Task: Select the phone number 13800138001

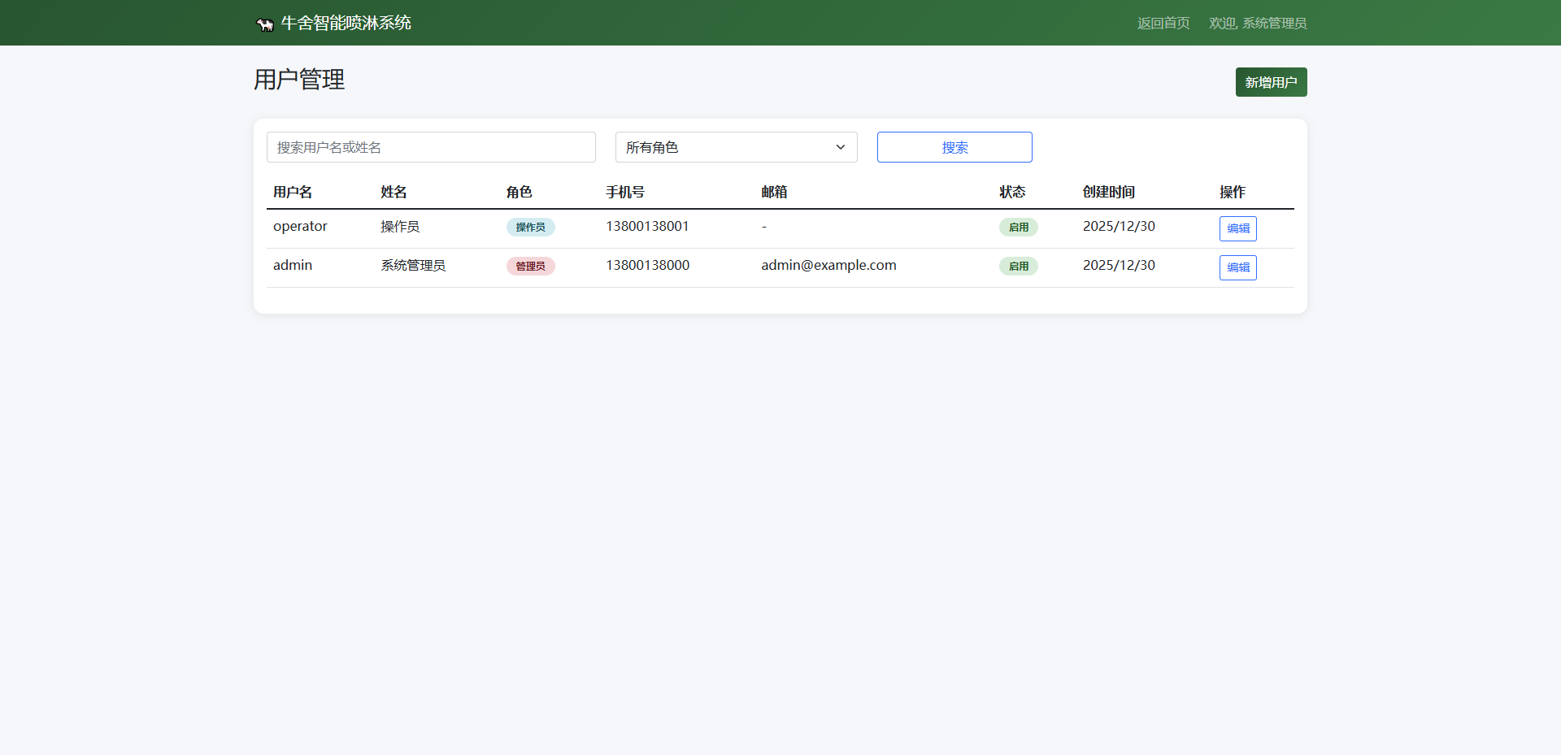Action: pos(647,226)
